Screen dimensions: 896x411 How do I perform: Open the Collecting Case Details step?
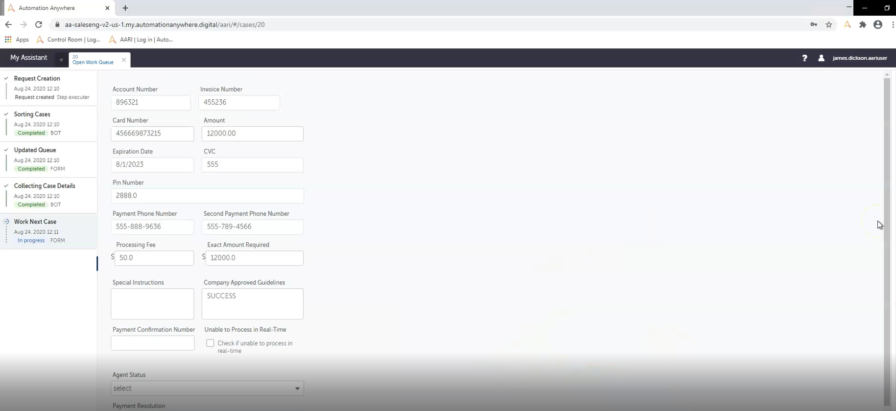pos(48,195)
